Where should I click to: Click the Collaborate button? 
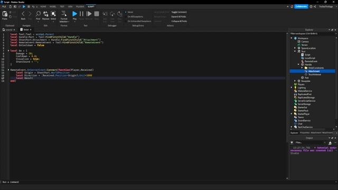(x=301, y=6)
